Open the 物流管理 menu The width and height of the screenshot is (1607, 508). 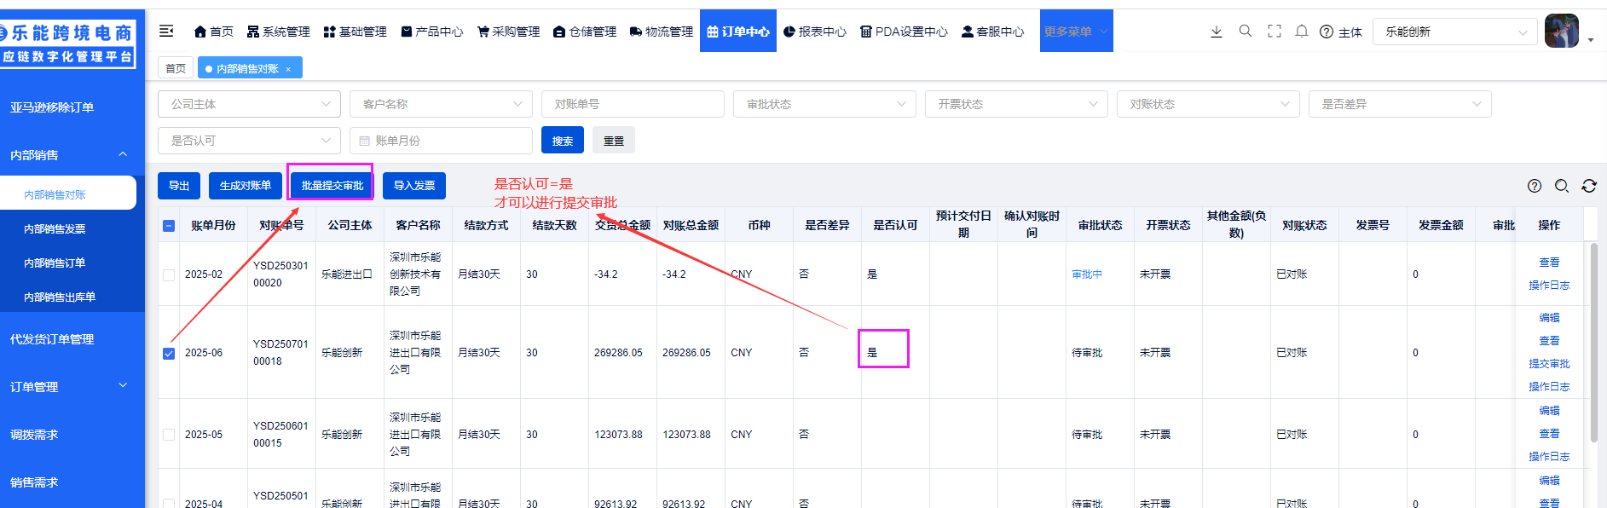click(x=662, y=32)
